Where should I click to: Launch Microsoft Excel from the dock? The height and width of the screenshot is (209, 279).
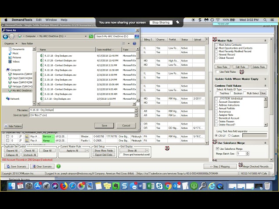coord(150,186)
